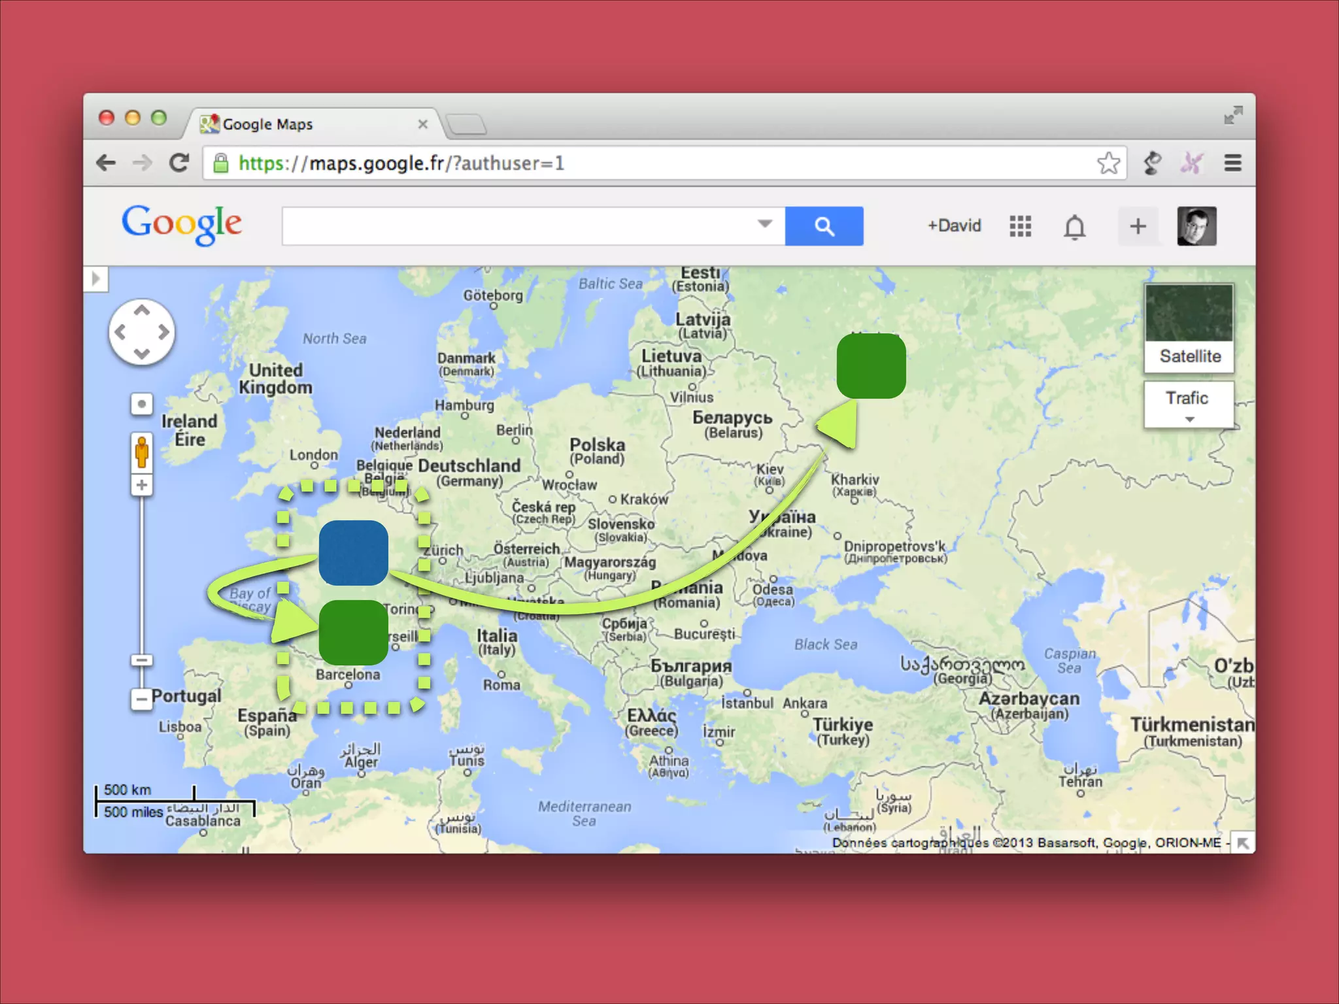Reload the page
The height and width of the screenshot is (1004, 1339).
179,163
